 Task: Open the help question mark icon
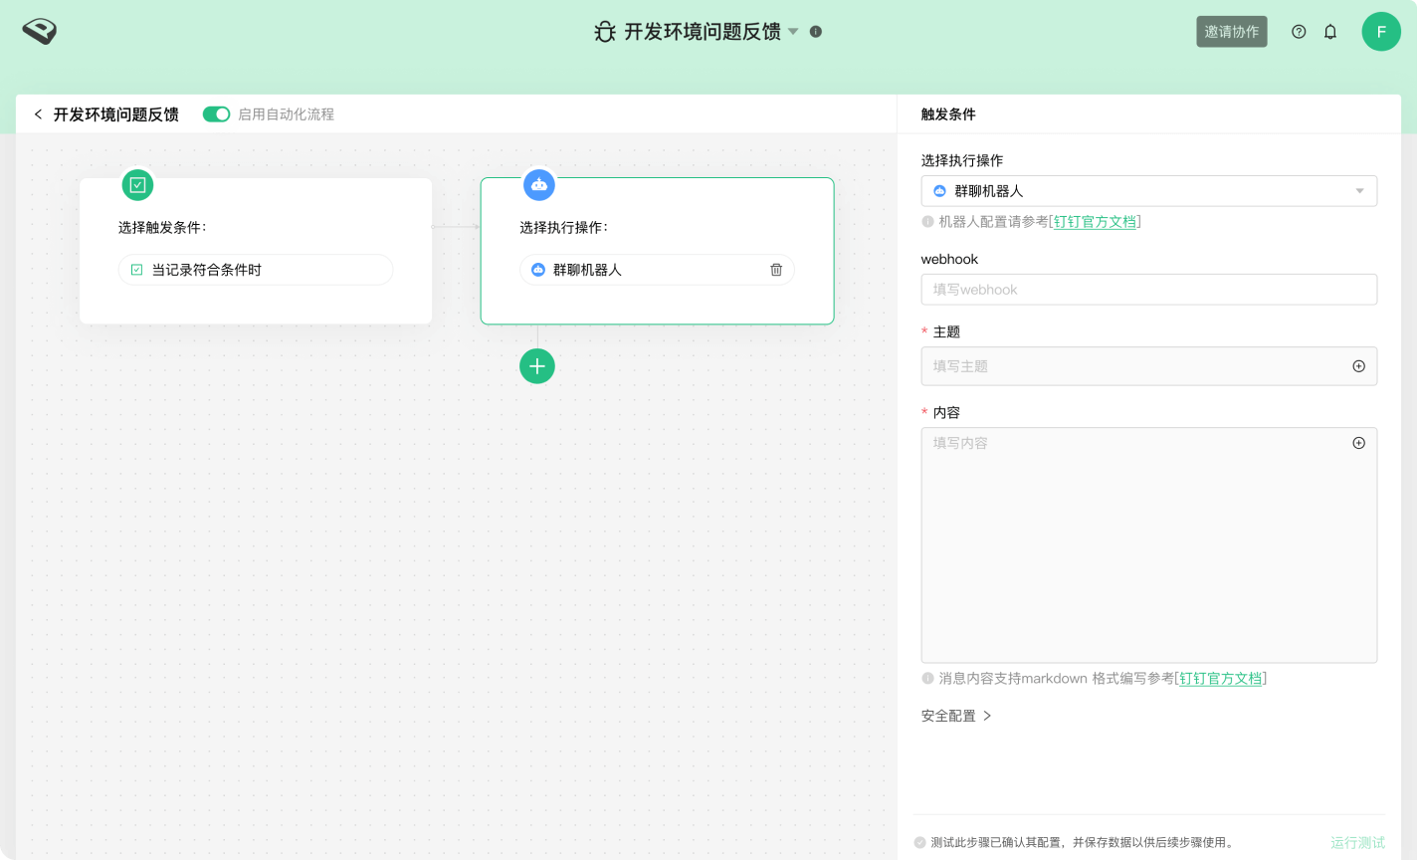point(1299,32)
